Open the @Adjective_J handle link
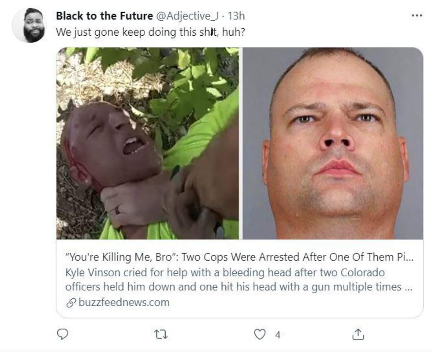This screenshot has width=432, height=353. (x=188, y=16)
